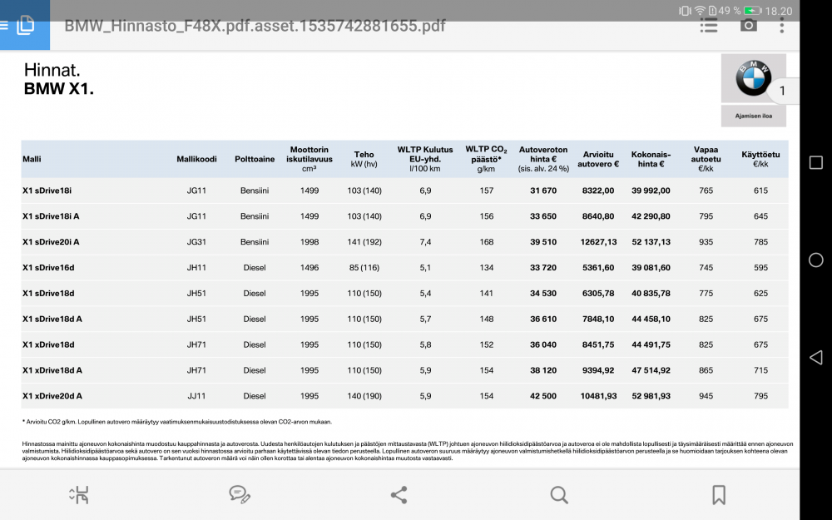The width and height of the screenshot is (832, 520).
Task: Select total price 39 081,60
Action: click(x=651, y=268)
